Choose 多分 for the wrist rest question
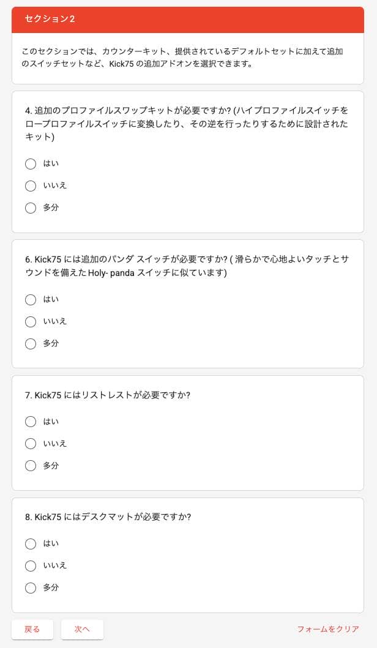This screenshot has width=377, height=648. tap(31, 466)
